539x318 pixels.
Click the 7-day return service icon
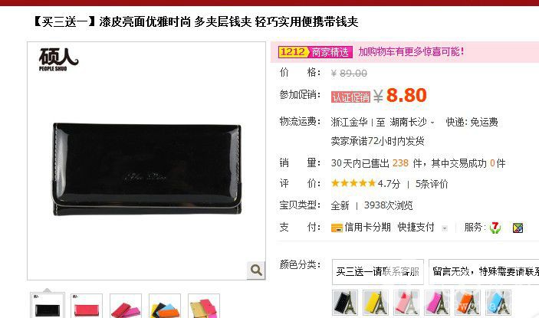[495, 228]
